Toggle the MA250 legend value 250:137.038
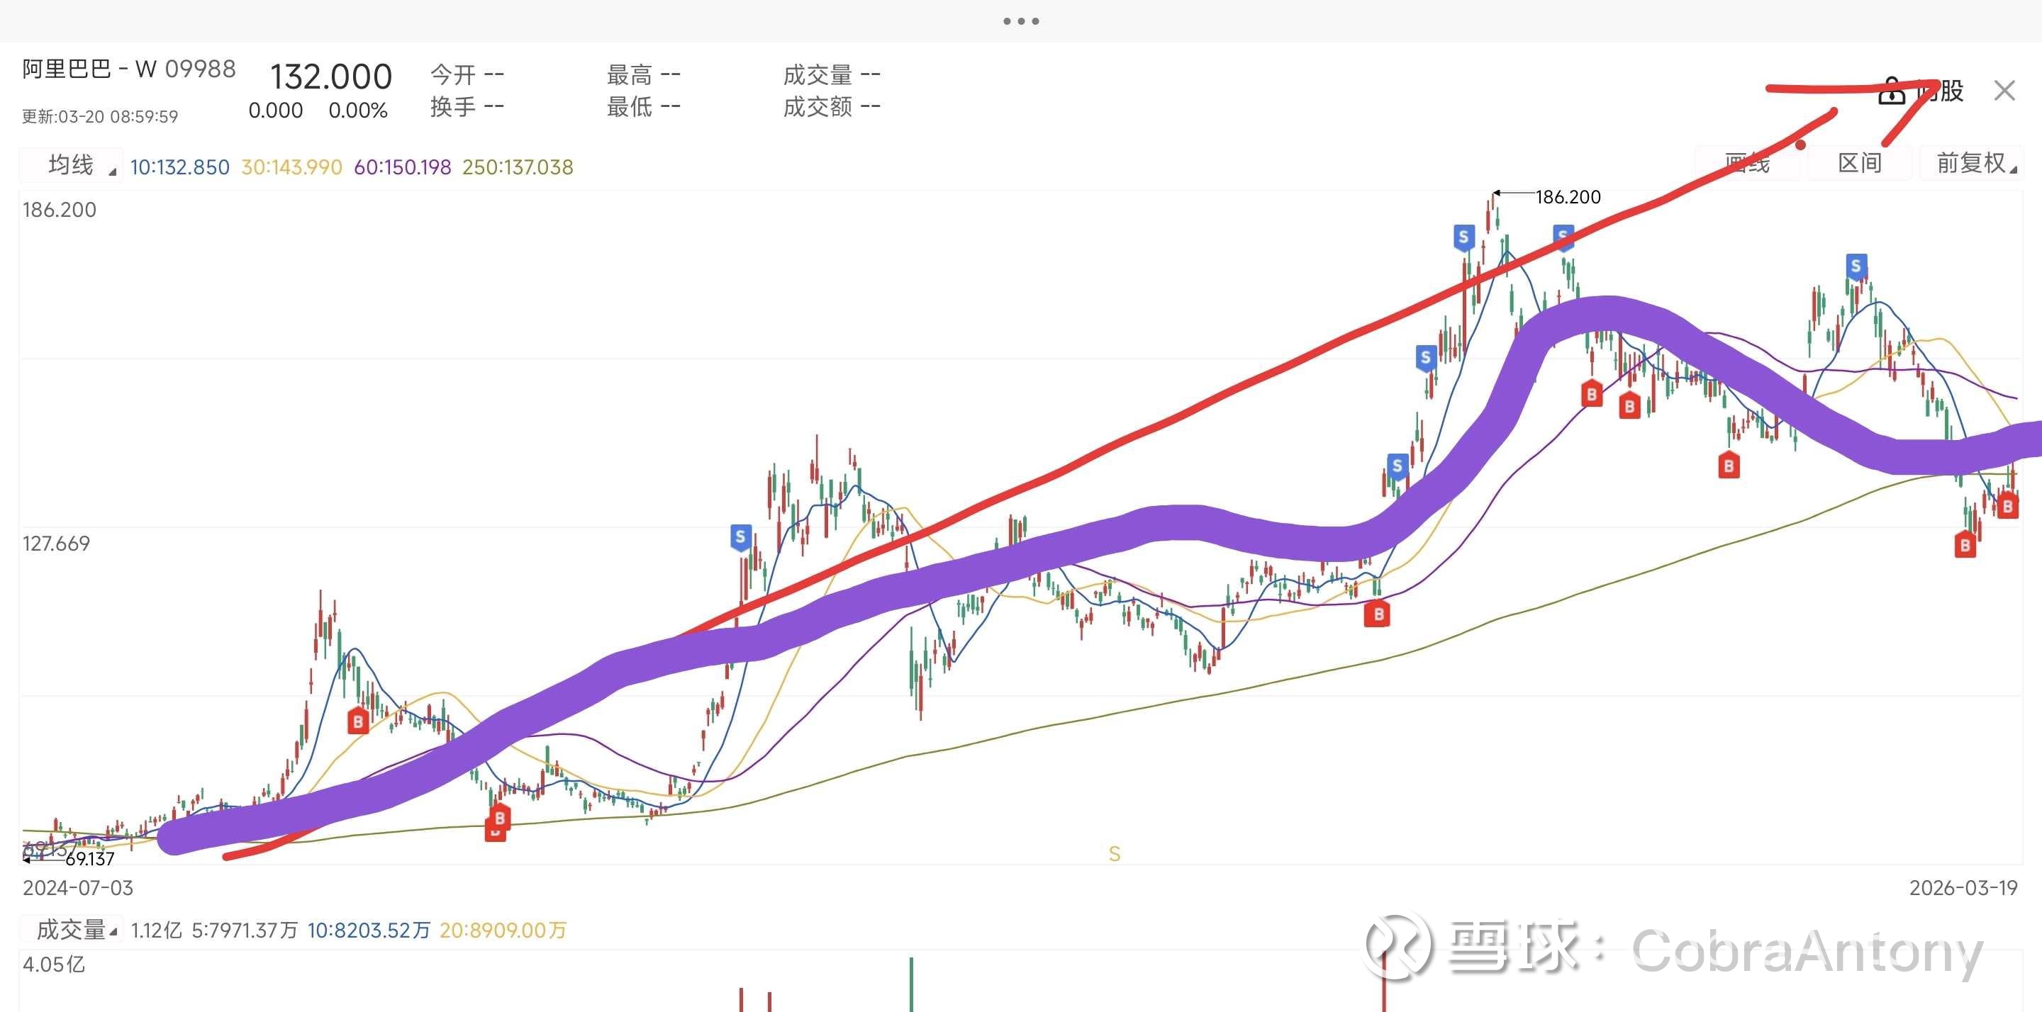This screenshot has width=2042, height=1012. click(518, 167)
